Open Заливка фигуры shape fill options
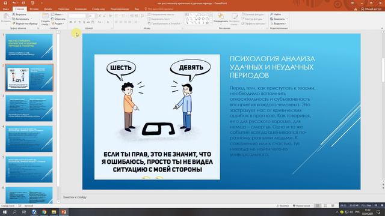The height and width of the screenshot is (216, 385). coord(253,14)
